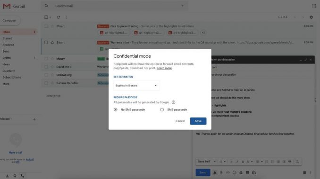This screenshot has height=179, width=320.
Task: Click the insert from Drive icon
Action: tap(241, 172)
